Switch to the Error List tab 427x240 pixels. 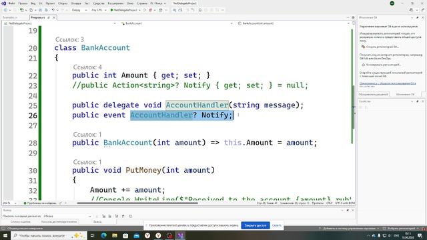coord(21,222)
